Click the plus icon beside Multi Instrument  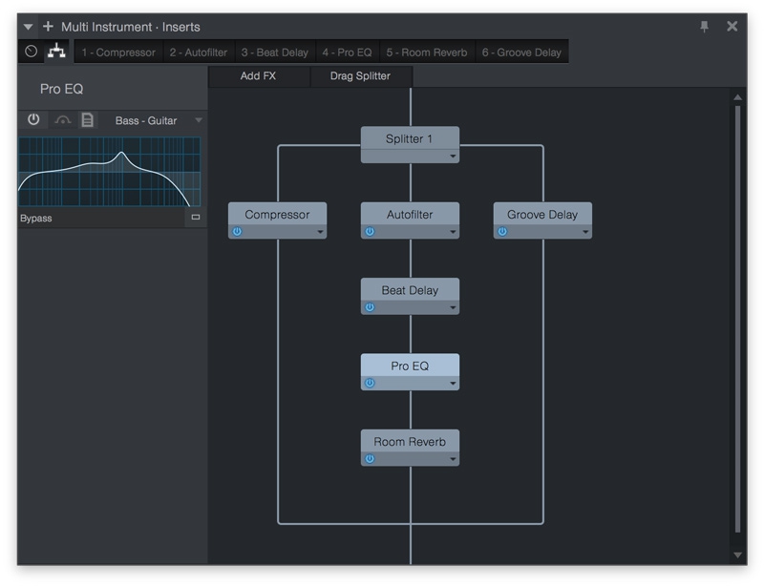(48, 27)
